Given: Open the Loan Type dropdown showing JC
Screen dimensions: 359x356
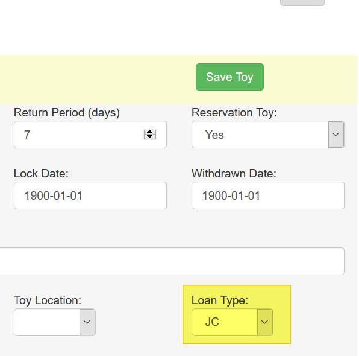Looking at the screenshot, I should coord(232,322).
